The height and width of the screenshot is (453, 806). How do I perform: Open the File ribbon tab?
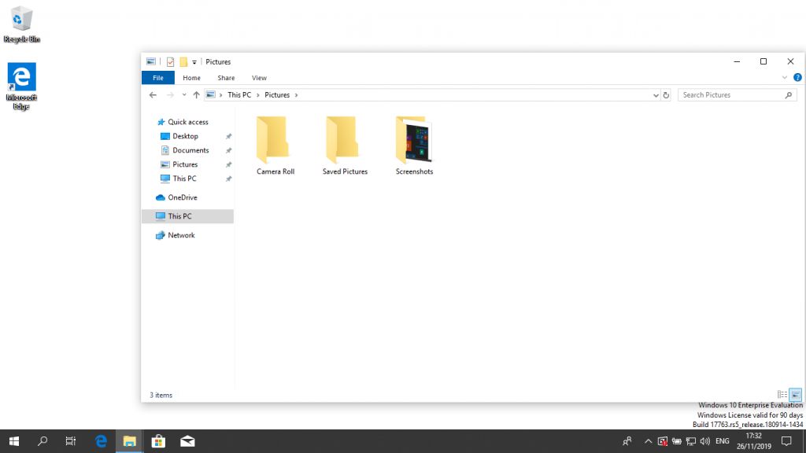pyautogui.click(x=157, y=78)
